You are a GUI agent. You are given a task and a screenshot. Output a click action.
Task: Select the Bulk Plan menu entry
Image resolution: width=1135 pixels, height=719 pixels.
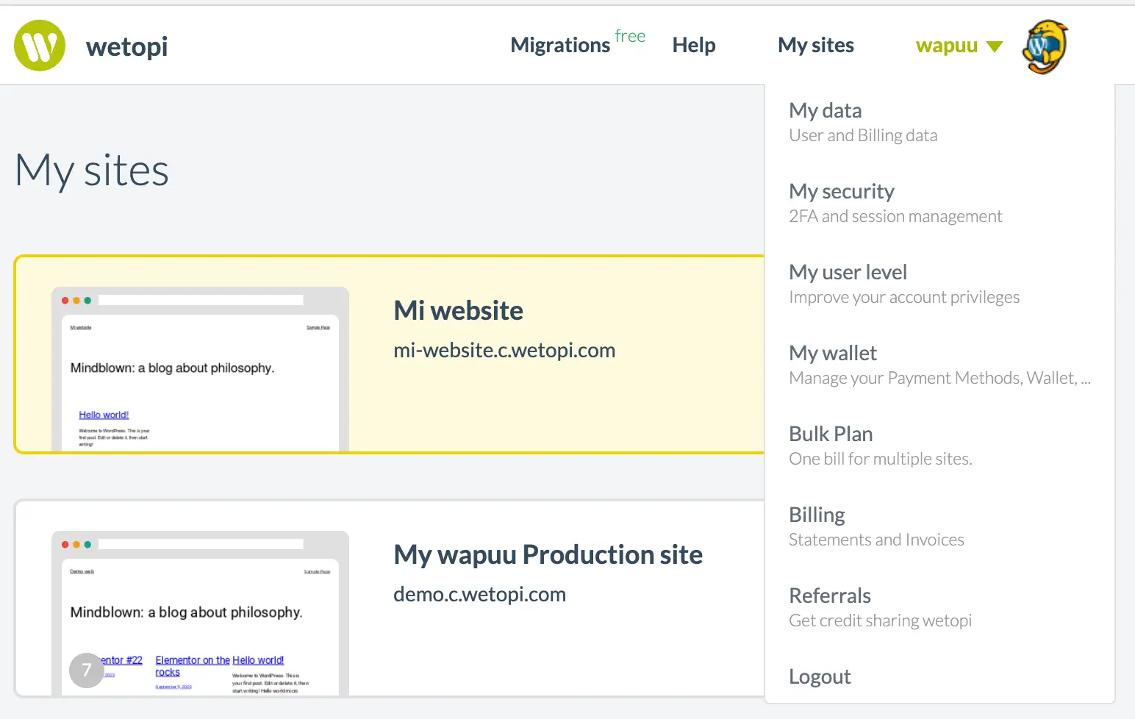click(831, 434)
